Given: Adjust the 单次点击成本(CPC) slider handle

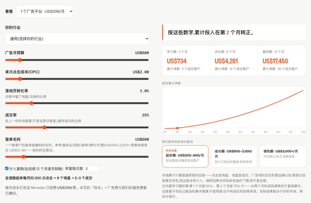Looking at the screenshot, I should pyautogui.click(x=20, y=79).
